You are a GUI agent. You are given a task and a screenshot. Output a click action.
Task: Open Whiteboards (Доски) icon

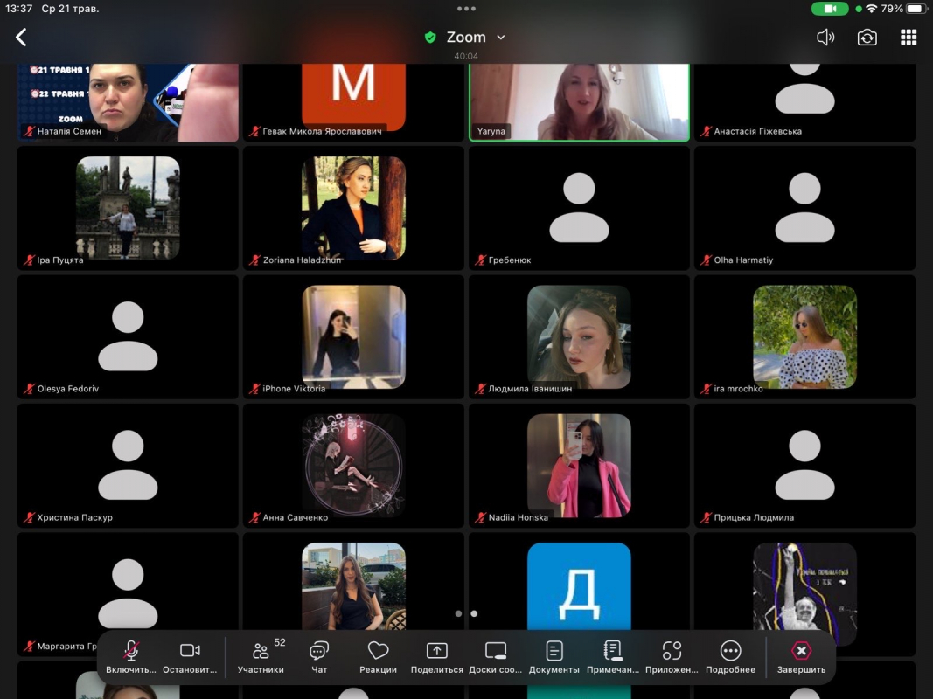496,656
